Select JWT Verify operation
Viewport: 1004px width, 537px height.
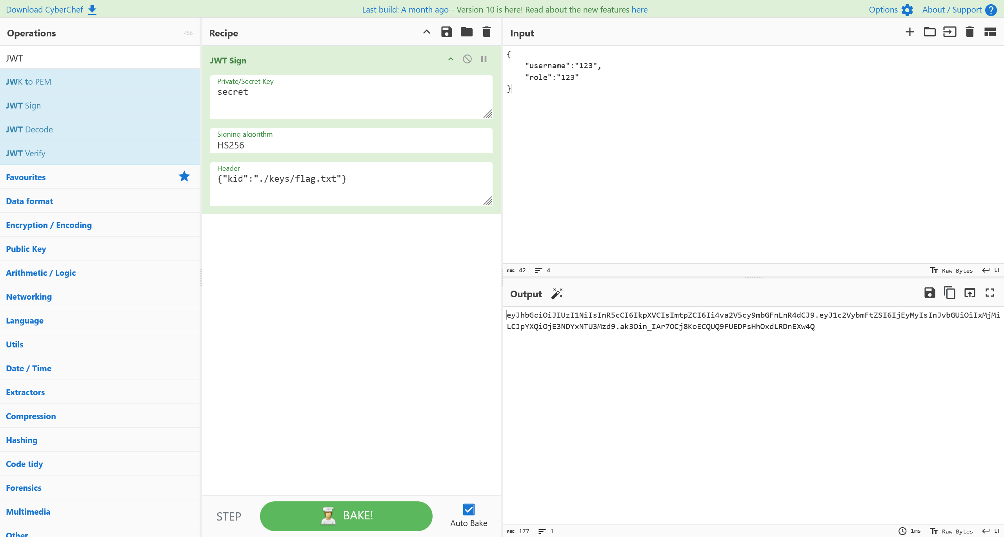coord(100,153)
